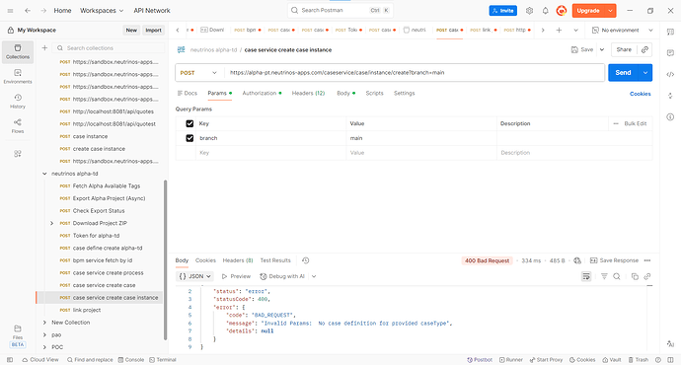The width and height of the screenshot is (681, 365).
Task: Open a new request tab with plus
Action: [x=559, y=30]
